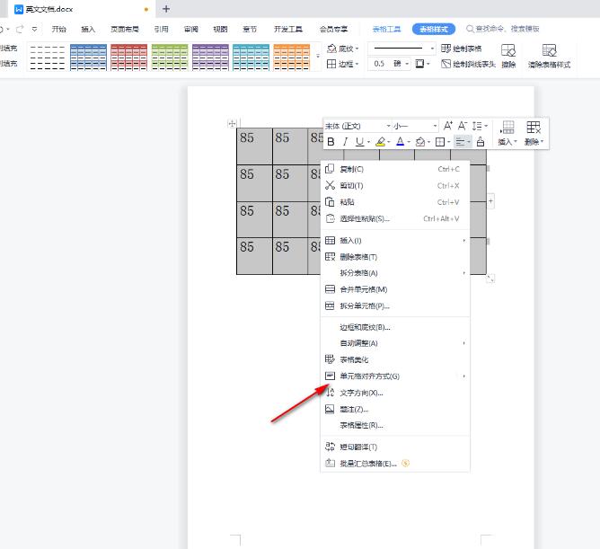Choose 题注(Z)... in context menu

tap(395, 409)
